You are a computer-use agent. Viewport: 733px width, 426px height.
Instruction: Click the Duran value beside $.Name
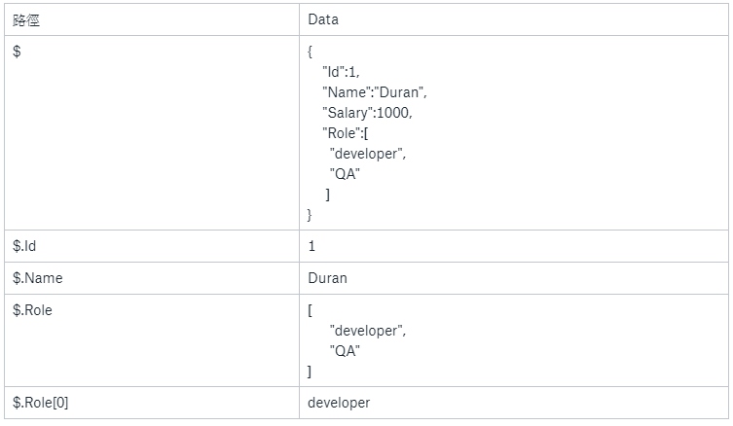tap(327, 278)
